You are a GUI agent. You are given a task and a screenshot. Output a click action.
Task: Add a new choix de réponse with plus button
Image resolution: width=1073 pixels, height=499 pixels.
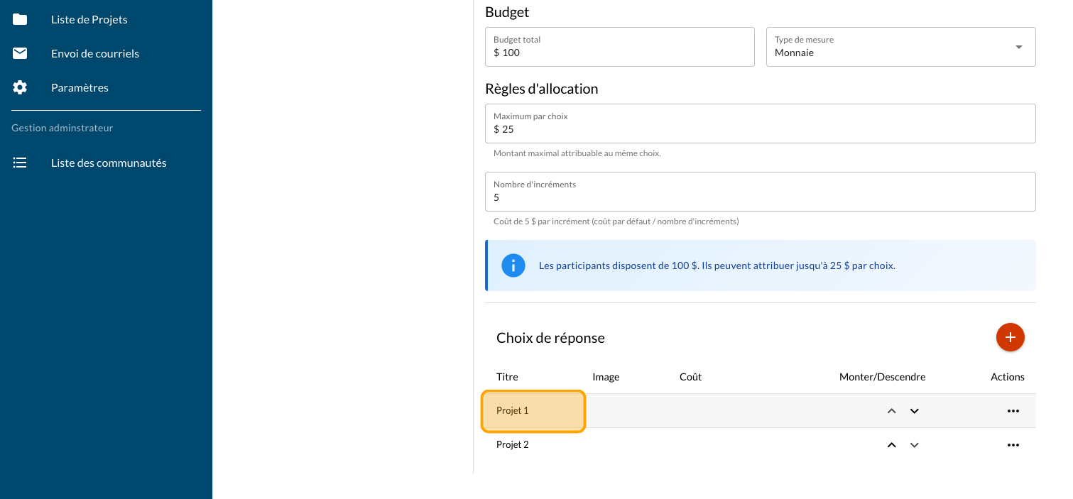(x=1010, y=337)
